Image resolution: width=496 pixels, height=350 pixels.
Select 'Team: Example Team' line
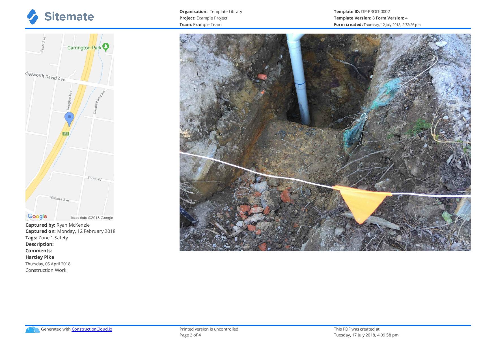point(200,25)
